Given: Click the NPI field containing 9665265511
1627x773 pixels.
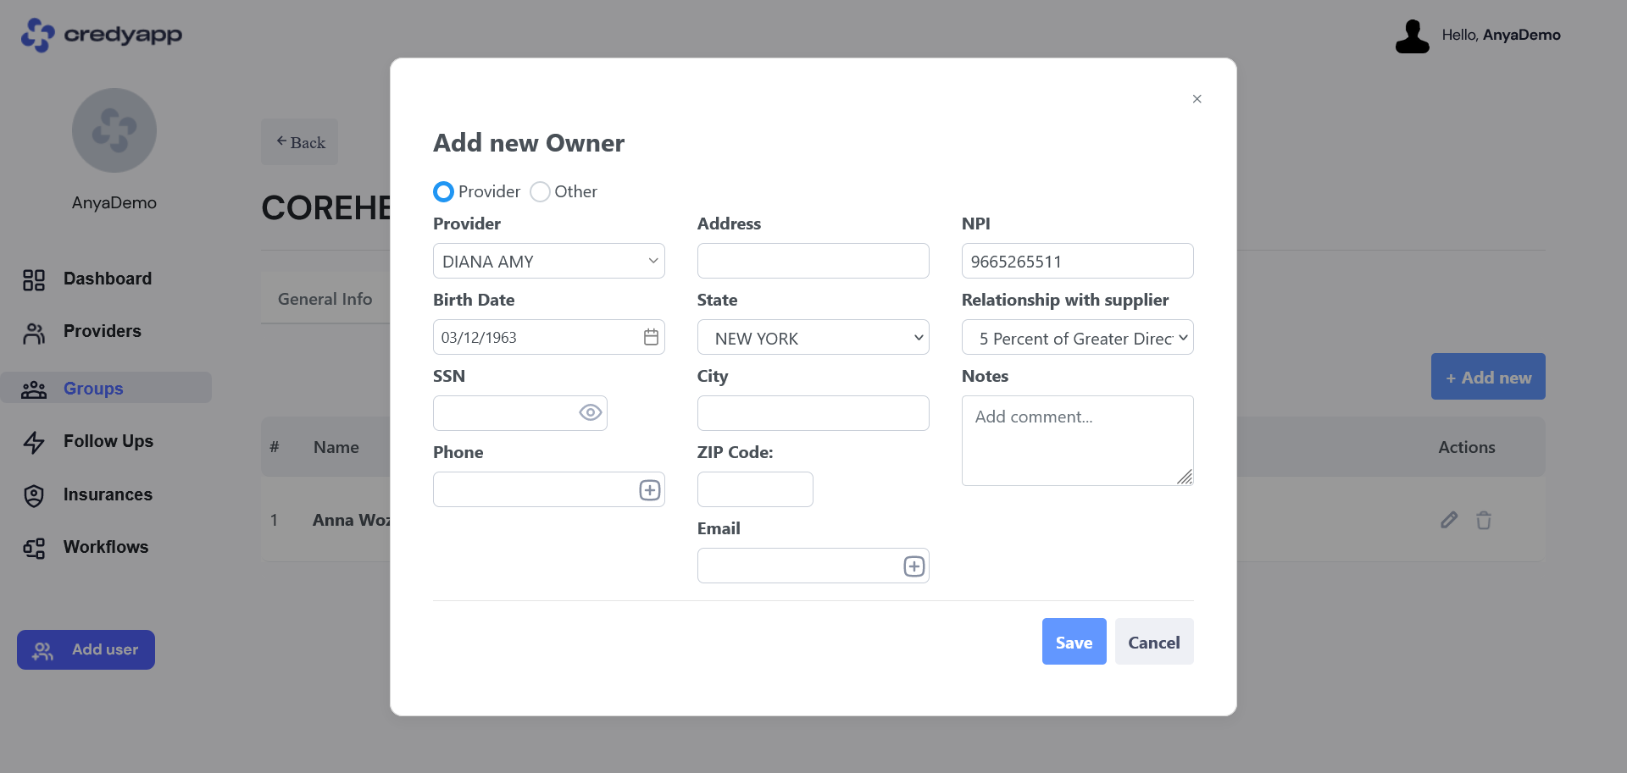Looking at the screenshot, I should (x=1078, y=261).
